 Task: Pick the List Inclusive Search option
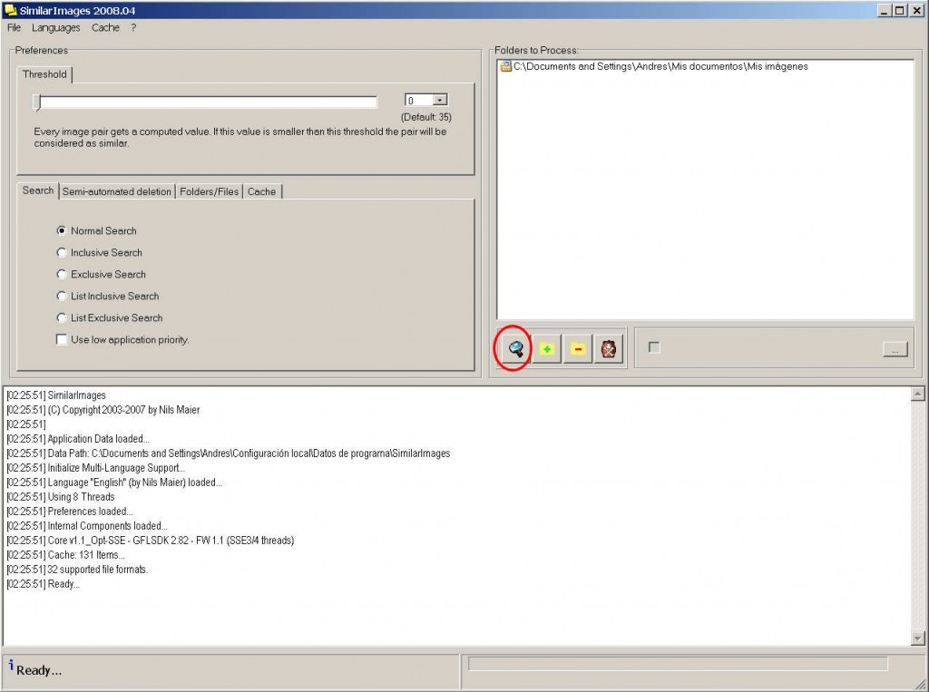coord(62,297)
